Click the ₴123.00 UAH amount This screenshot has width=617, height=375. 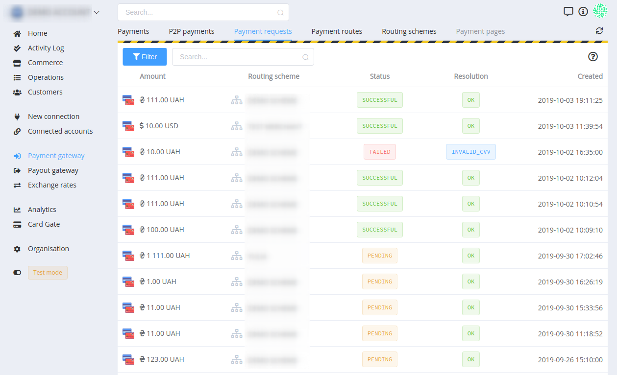(x=162, y=359)
